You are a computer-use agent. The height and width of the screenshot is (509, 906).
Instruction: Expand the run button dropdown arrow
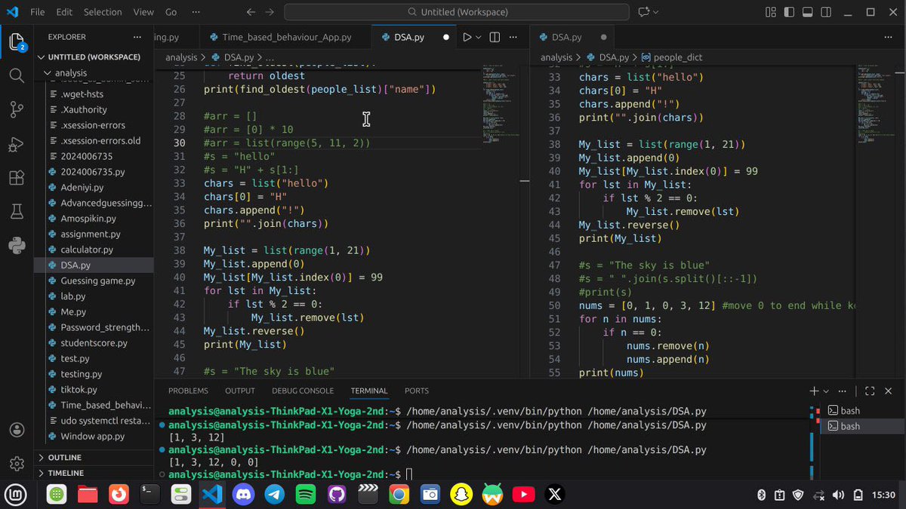(479, 37)
